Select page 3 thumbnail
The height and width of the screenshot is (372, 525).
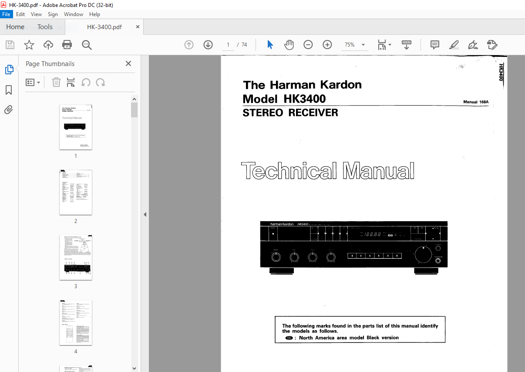point(76,257)
